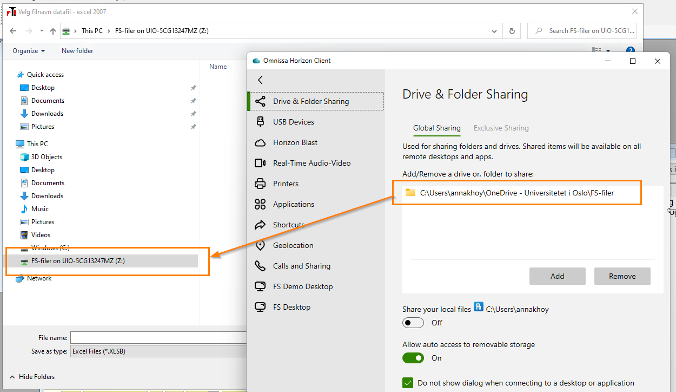Click the Back arrow in file dialog
This screenshot has height=392, width=676.
(14, 31)
